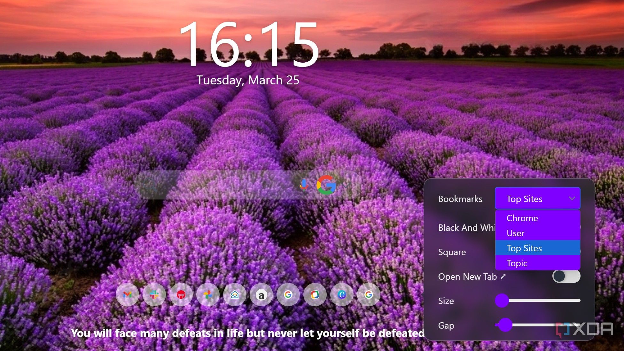Click the 16:15 clock display

click(x=249, y=45)
